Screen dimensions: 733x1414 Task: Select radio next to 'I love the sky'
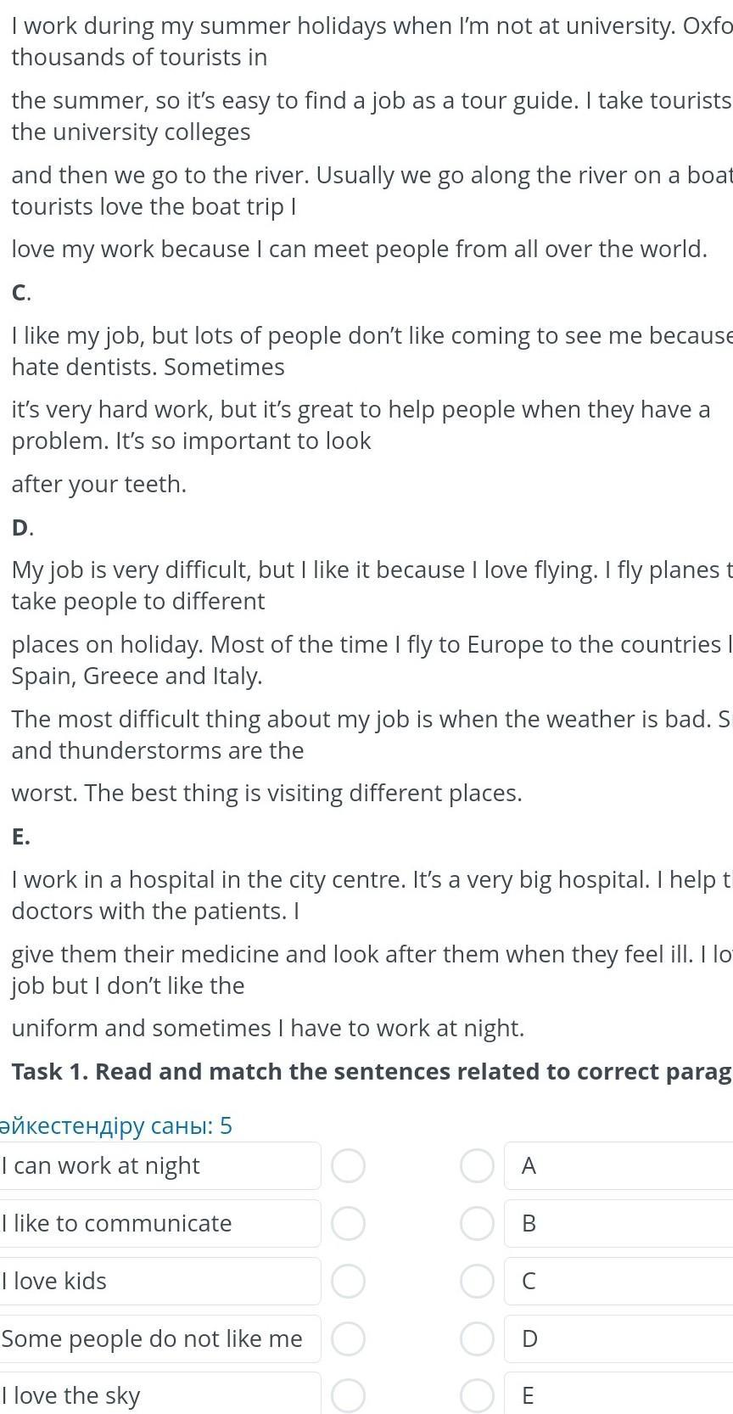tap(348, 1395)
